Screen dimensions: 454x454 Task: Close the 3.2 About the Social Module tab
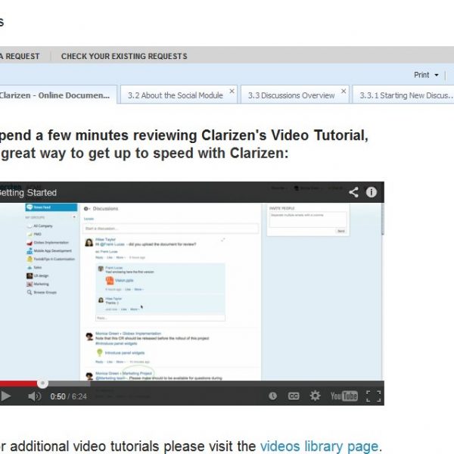tap(232, 91)
